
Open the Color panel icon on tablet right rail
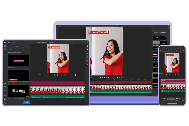[87, 53]
